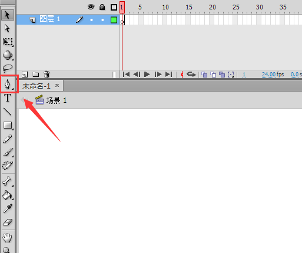
Task: Select the Selection (black arrow) tool
Action: (x=8, y=15)
